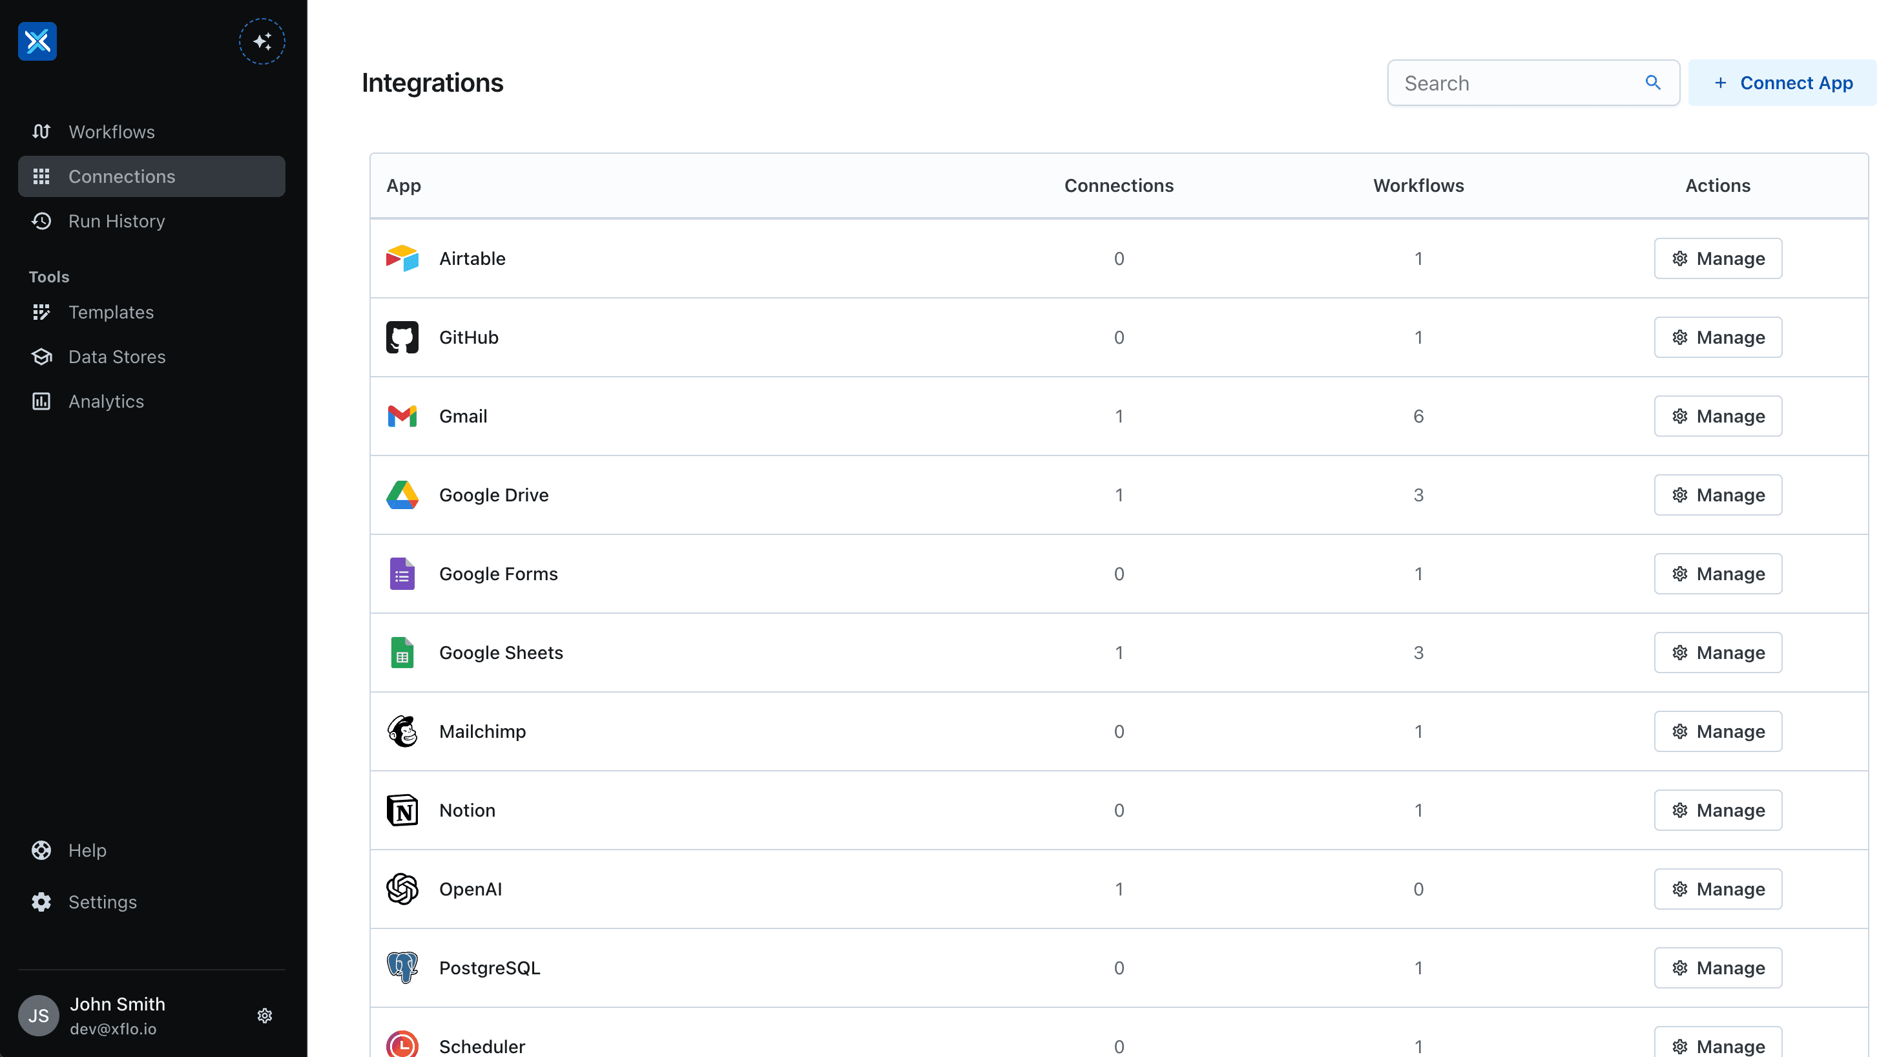Open Analytics under Tools
This screenshot has width=1899, height=1057.
(105, 401)
